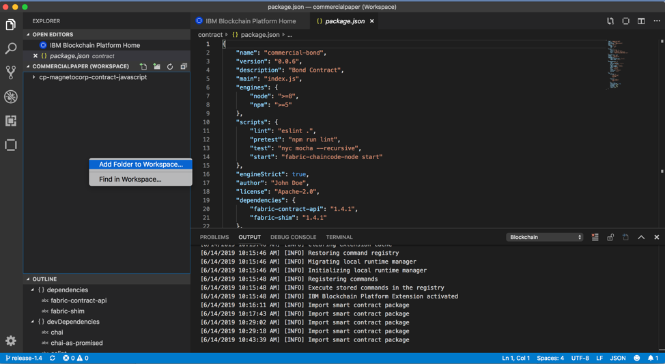The image size is (665, 364).
Task: Split the editor to the right
Action: tap(641, 21)
